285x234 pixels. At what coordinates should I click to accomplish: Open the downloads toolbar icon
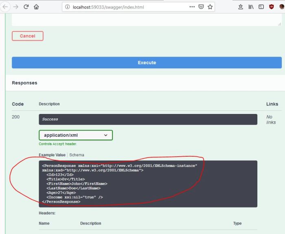click(241, 7)
